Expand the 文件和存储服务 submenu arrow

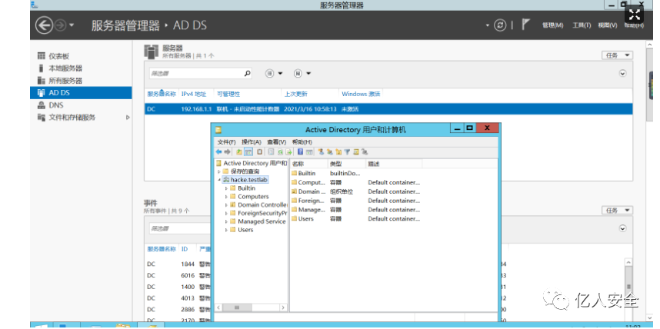click(x=128, y=118)
